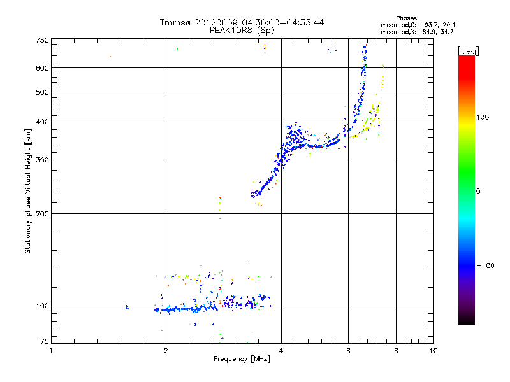The width and height of the screenshot is (510, 382).
Task: Click the plot title 'Tromsø 20120609 04:30:00-04:33:44'
Action: (x=242, y=22)
